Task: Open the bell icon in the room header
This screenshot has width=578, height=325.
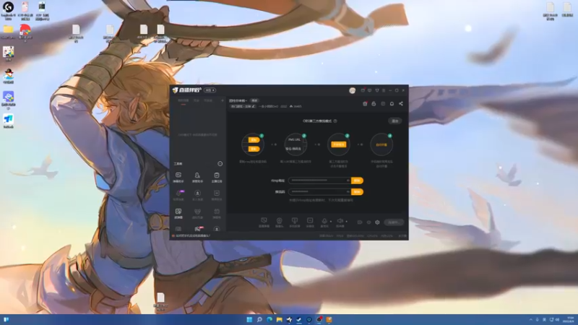Action: point(392,104)
